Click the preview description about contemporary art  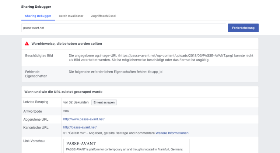124,150
